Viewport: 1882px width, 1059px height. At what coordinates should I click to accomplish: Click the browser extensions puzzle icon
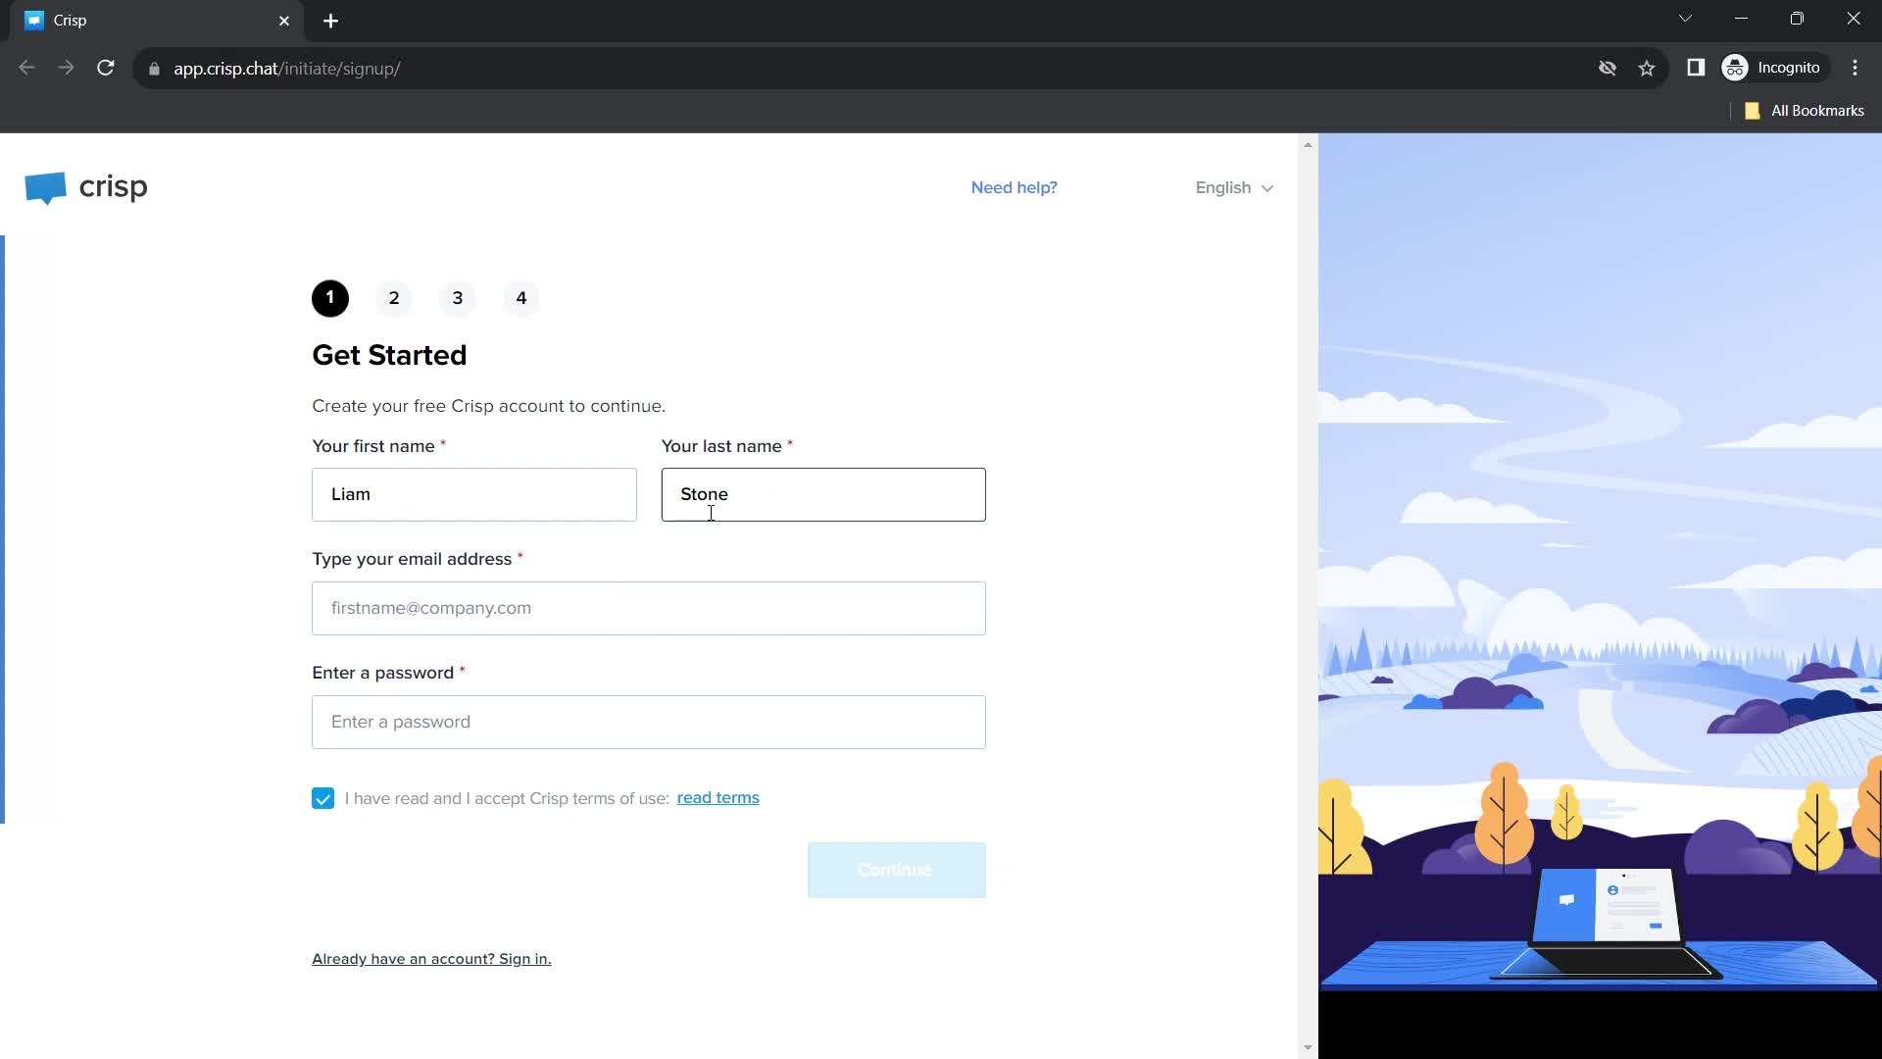click(x=1697, y=68)
